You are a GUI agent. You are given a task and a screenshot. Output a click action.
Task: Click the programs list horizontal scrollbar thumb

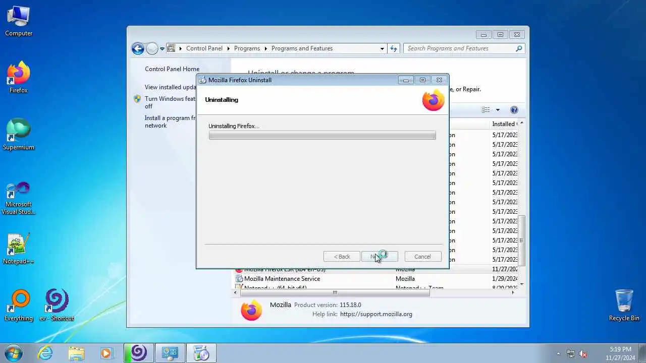point(335,292)
